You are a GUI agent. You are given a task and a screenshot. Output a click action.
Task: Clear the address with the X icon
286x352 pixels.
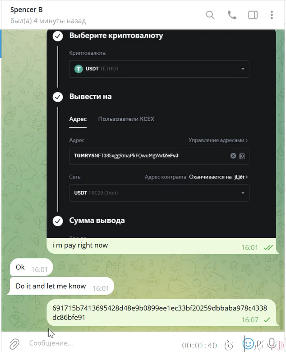click(233, 156)
